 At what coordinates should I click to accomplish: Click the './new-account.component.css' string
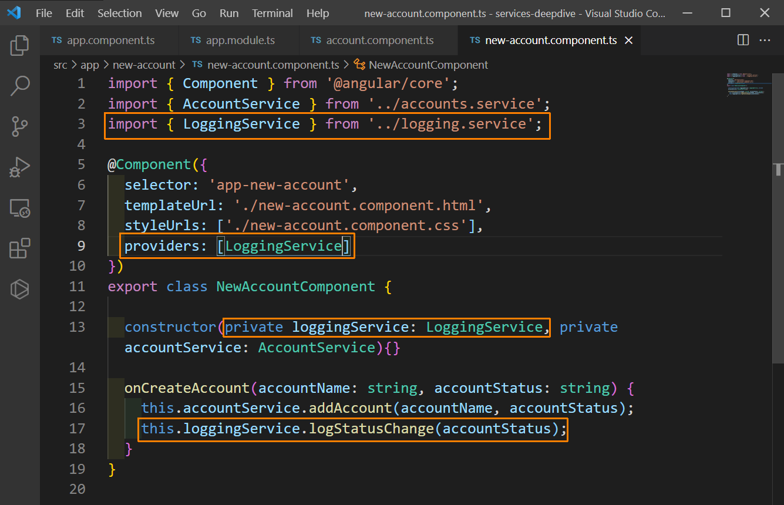pyautogui.click(x=346, y=225)
